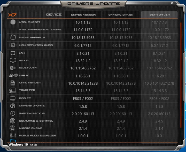Click the Macro Engine label
This screenshot has height=152, width=186.
click(30, 128)
